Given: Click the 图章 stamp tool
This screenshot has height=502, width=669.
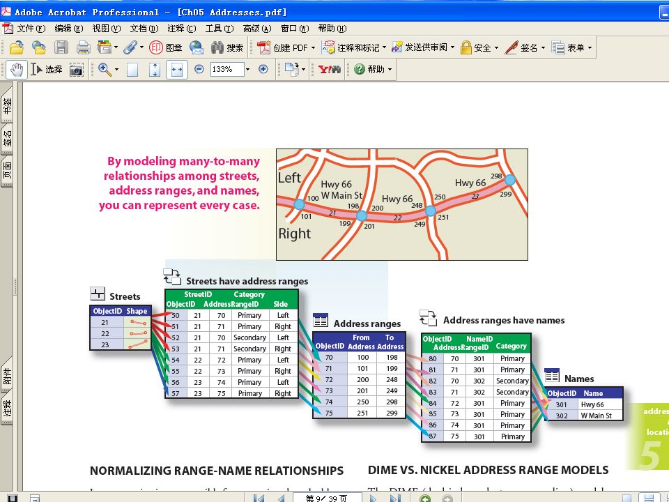Looking at the screenshot, I should (166, 47).
